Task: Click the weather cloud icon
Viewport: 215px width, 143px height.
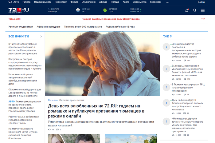Action: coord(79,10)
